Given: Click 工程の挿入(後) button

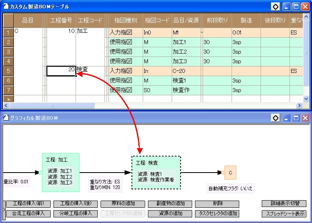Looking at the screenshot, I should point(76,203).
